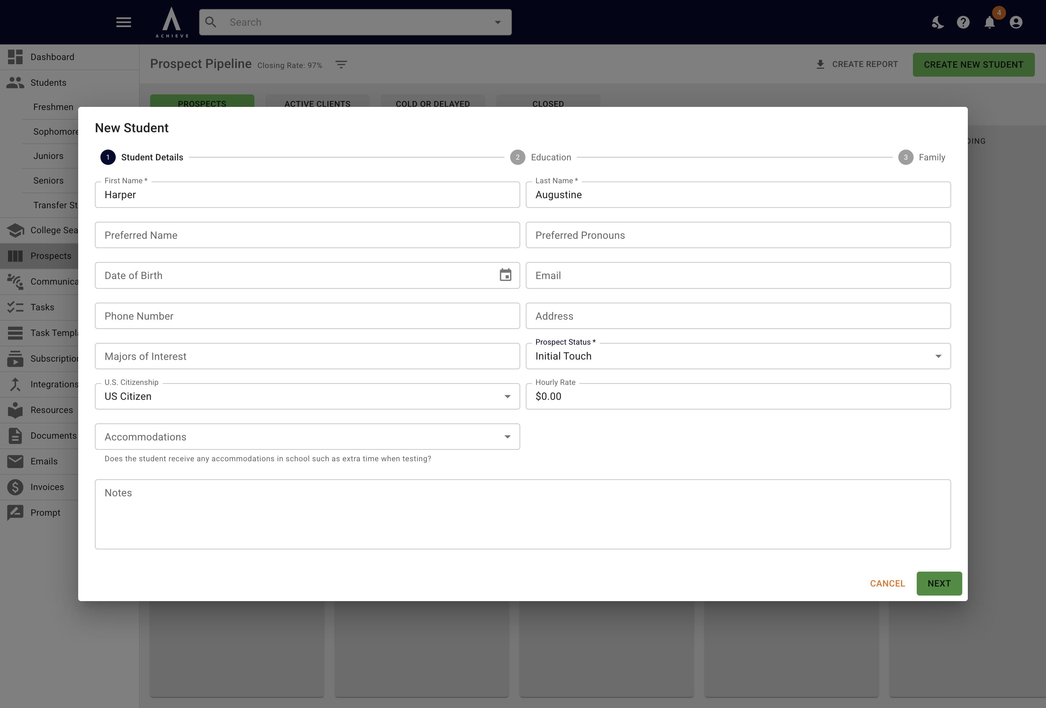Click the Dashboard sidebar icon
Screen dimensions: 1046x708
(x=15, y=57)
